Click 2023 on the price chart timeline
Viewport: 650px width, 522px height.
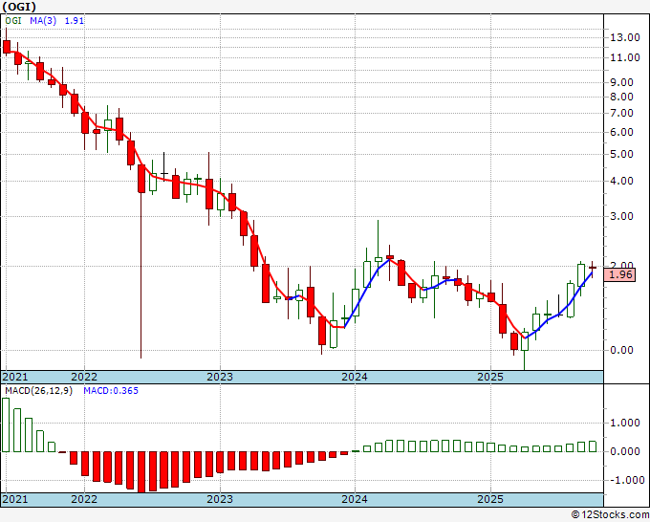220,377
